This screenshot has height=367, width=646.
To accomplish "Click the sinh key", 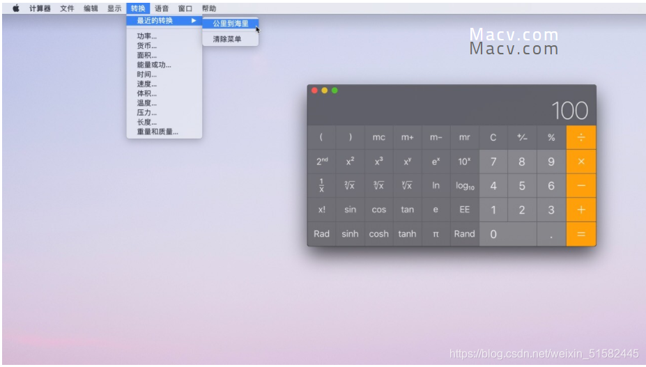I will pyautogui.click(x=351, y=234).
